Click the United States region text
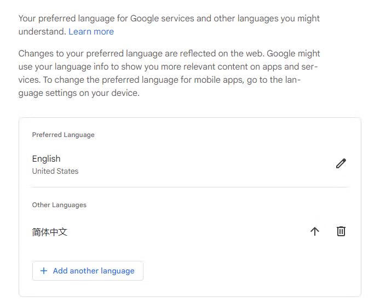The width and height of the screenshot is (380, 308). (x=55, y=171)
